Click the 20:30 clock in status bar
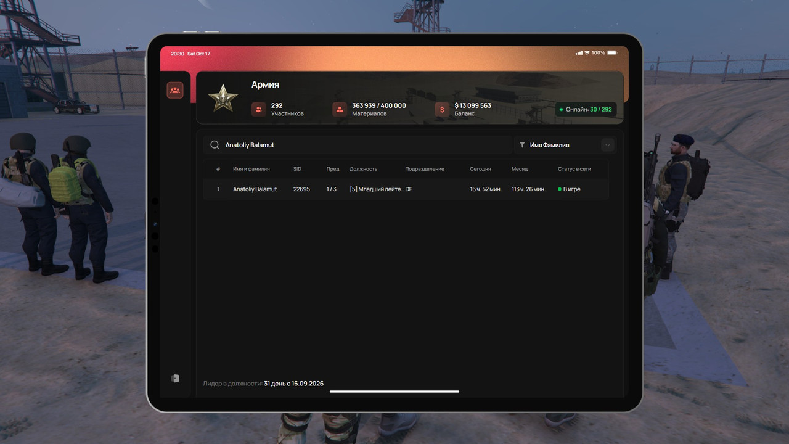The height and width of the screenshot is (444, 789). coord(178,54)
